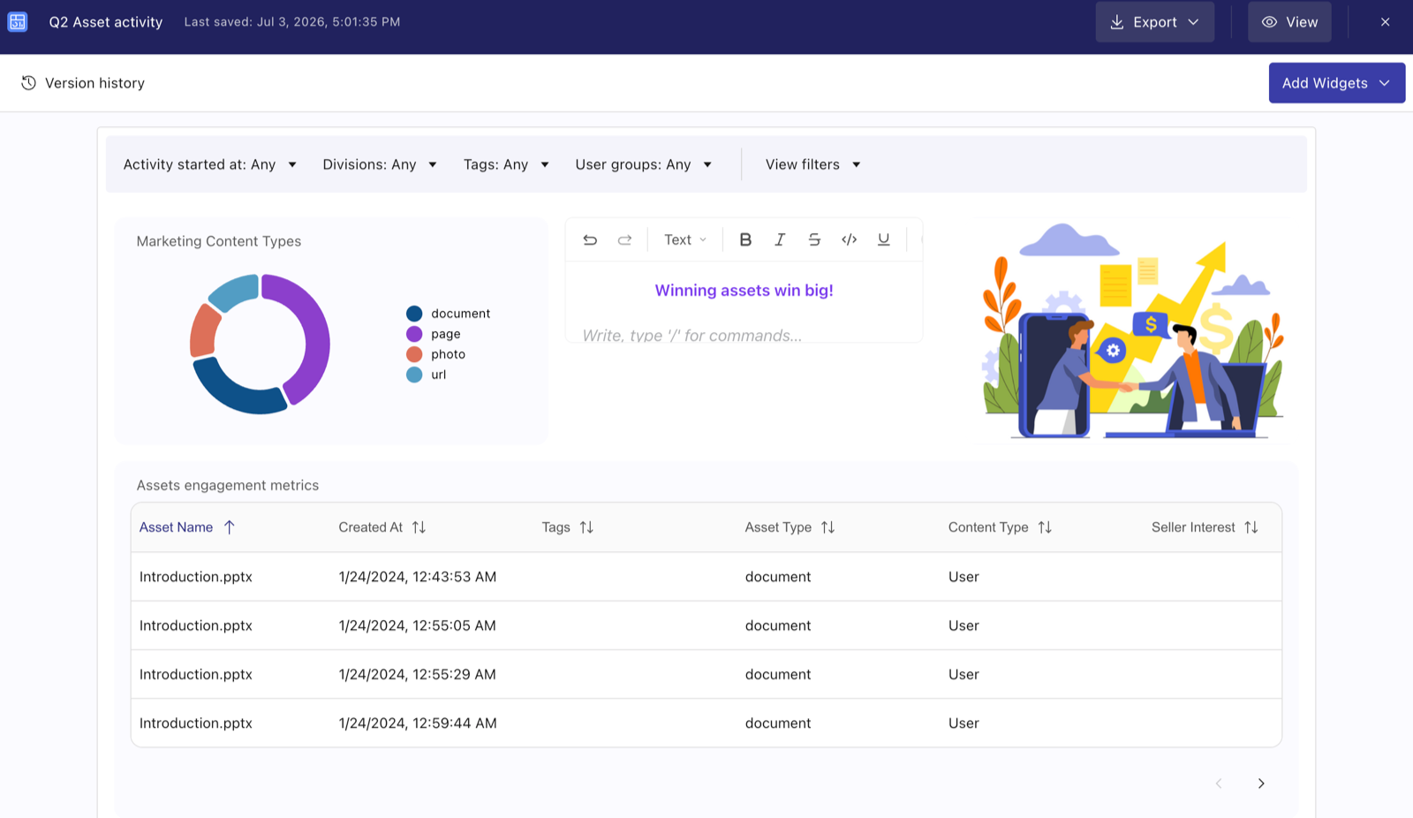The width and height of the screenshot is (1413, 818).
Task: Click the url legend color dot
Action: (414, 375)
